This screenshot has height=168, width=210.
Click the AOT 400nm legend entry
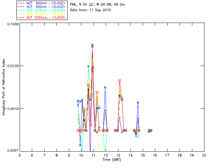pyautogui.click(x=42, y=3)
